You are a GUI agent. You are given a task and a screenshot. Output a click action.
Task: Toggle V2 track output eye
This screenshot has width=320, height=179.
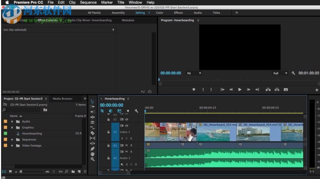coord(127,119)
